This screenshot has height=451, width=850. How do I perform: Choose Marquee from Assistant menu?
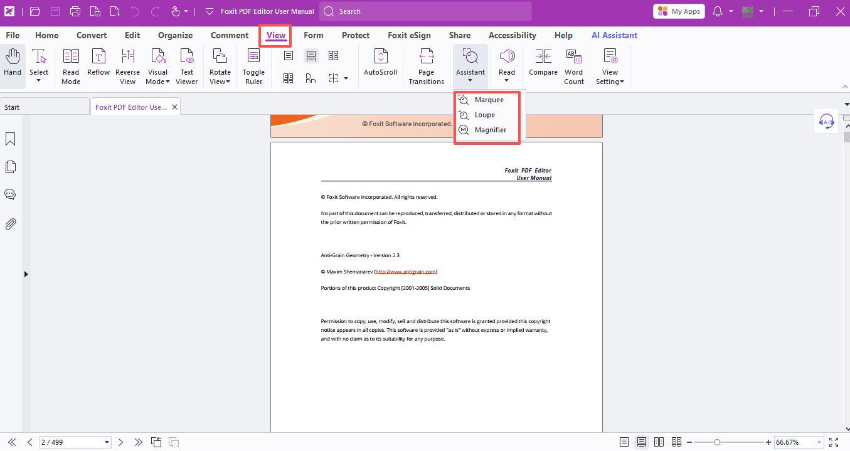tap(488, 100)
